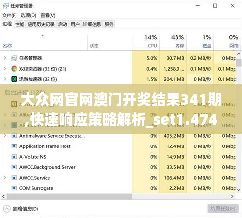Click the 5.0% CPU value

[x=152, y=58]
